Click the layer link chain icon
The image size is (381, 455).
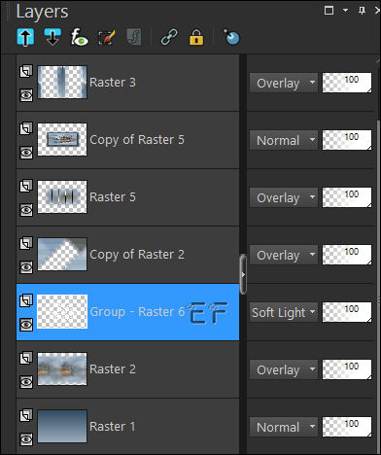click(169, 37)
